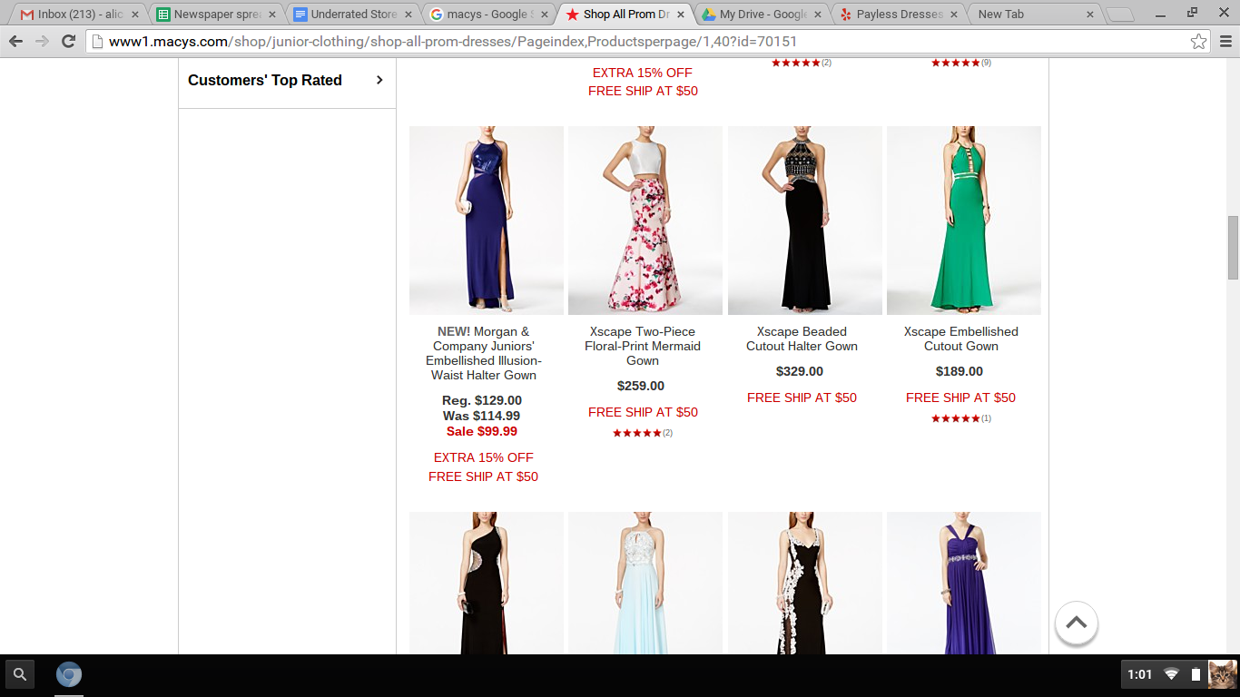Viewport: 1240px width, 697px height.
Task: Open Xscape Embellished Cutout Gown link
Action: (x=961, y=339)
